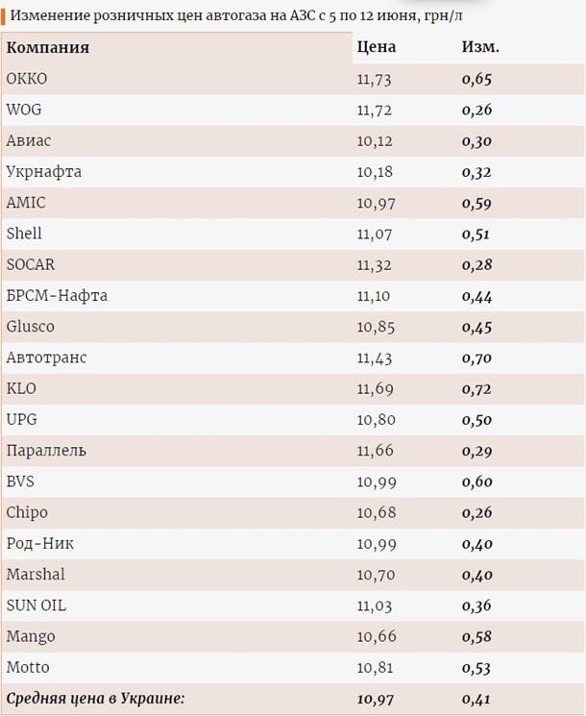Select the SOCAR row label
586x716 pixels.
coord(31,264)
